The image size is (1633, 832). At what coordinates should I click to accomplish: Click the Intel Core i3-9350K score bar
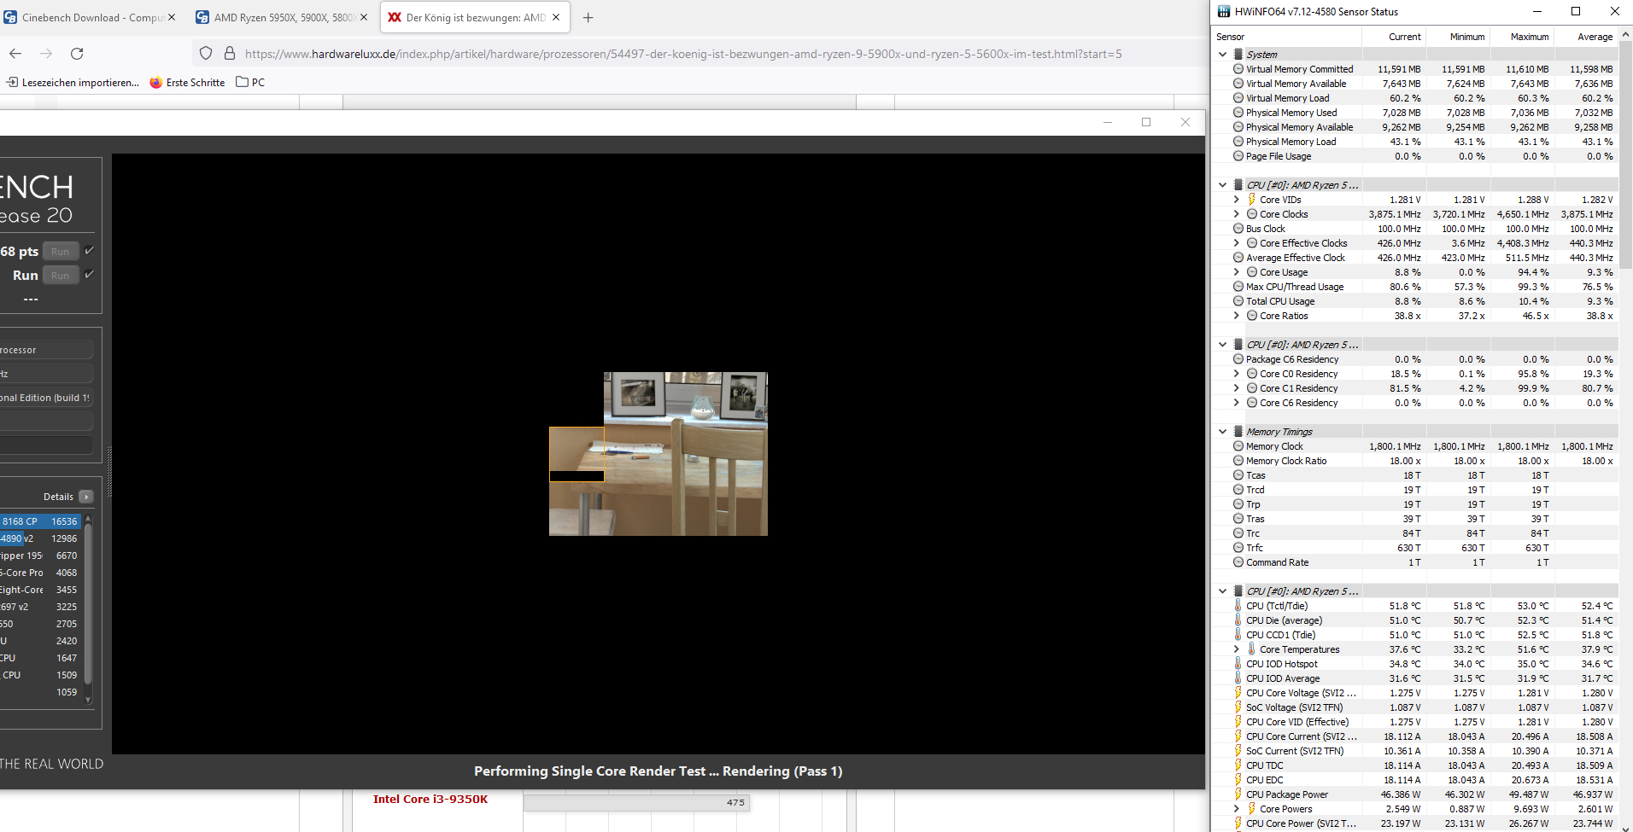pos(636,802)
